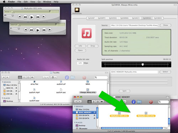Click the Source path field
The image size is (178, 133).
[x=134, y=25]
